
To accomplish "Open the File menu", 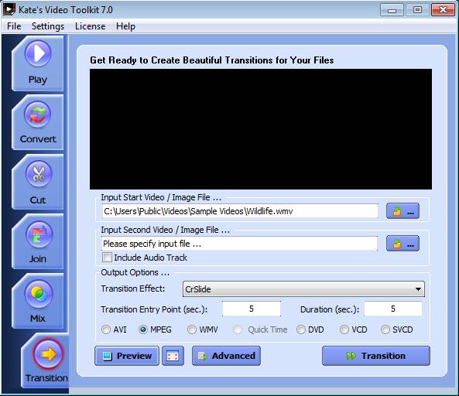I will [x=14, y=26].
